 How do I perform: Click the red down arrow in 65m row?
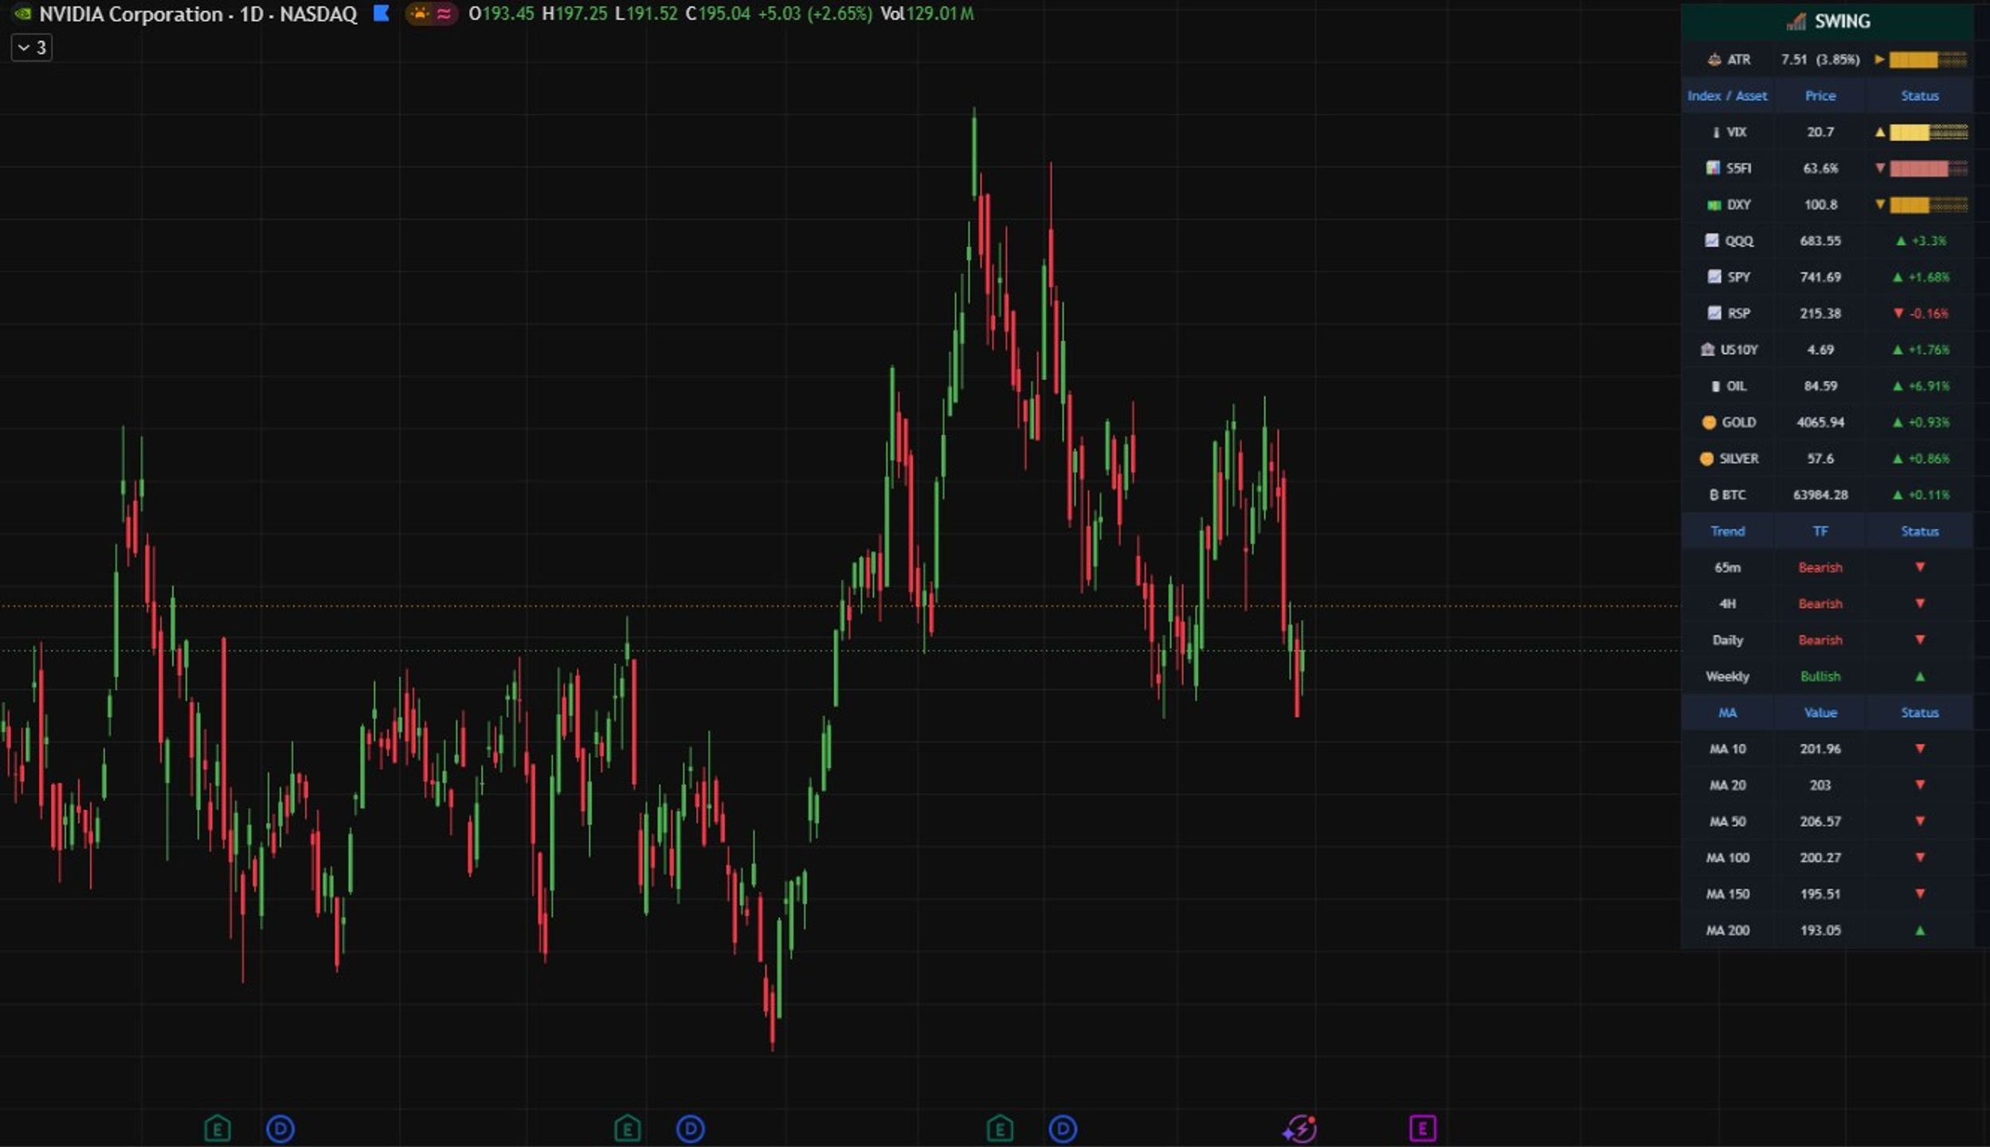tap(1920, 567)
